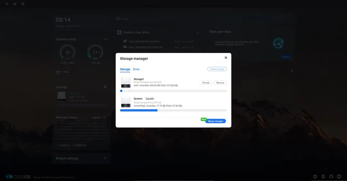Click the info icon next to Storage1 EXT4
Screen dimensions: 347x181
[160, 82]
